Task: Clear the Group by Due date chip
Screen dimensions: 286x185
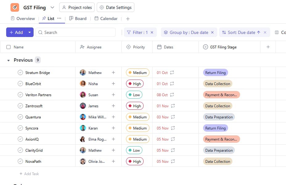Action: tap(212, 32)
